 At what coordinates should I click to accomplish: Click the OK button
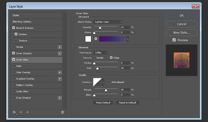point(182,15)
